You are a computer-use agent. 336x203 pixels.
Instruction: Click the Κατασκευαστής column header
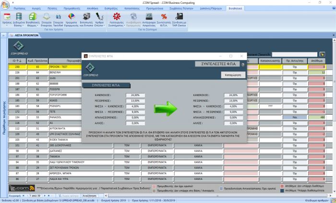pyautogui.click(x=270, y=61)
